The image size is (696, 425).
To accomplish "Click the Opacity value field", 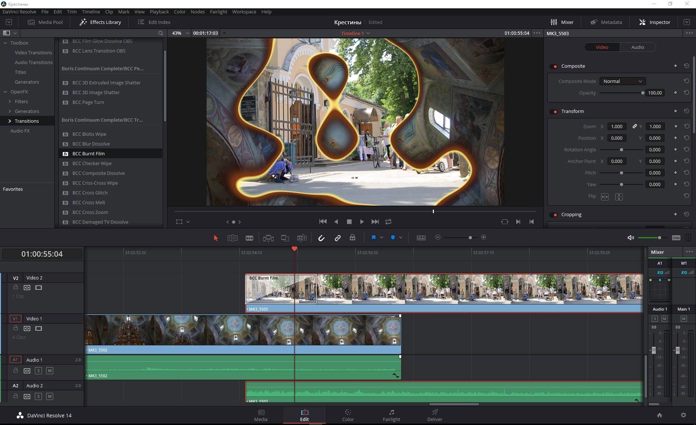I will point(655,93).
